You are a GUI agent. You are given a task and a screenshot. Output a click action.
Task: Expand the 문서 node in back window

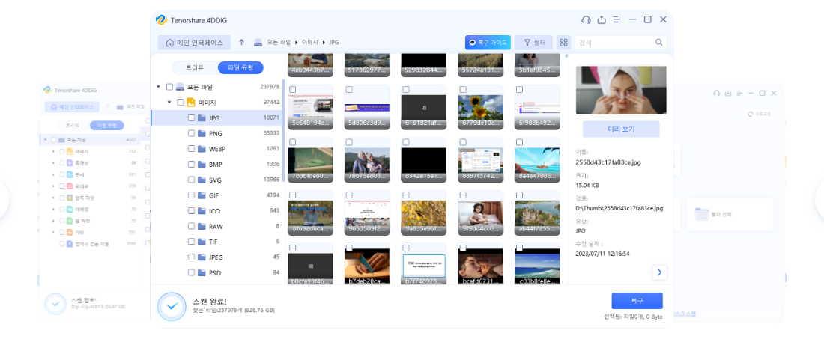pyautogui.click(x=54, y=174)
